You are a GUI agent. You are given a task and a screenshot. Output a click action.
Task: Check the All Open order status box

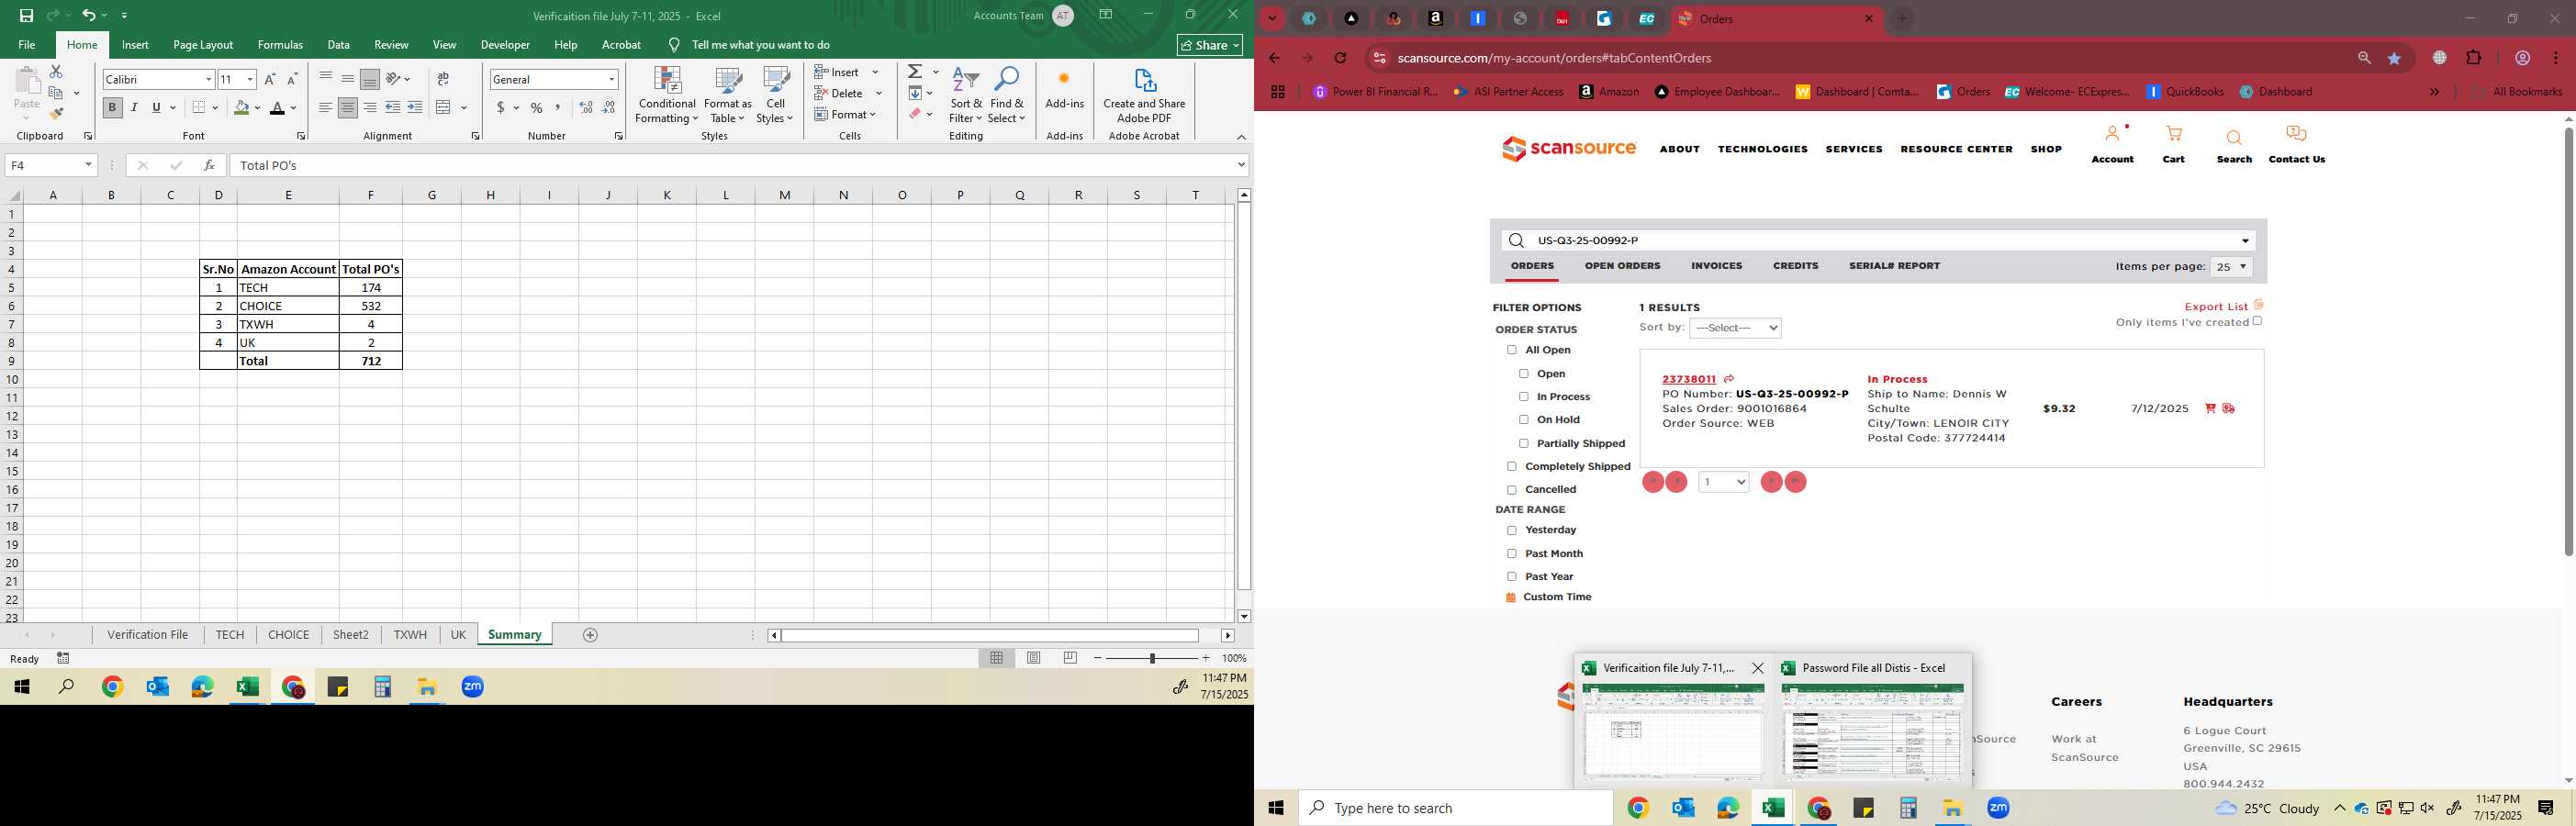[1511, 350]
